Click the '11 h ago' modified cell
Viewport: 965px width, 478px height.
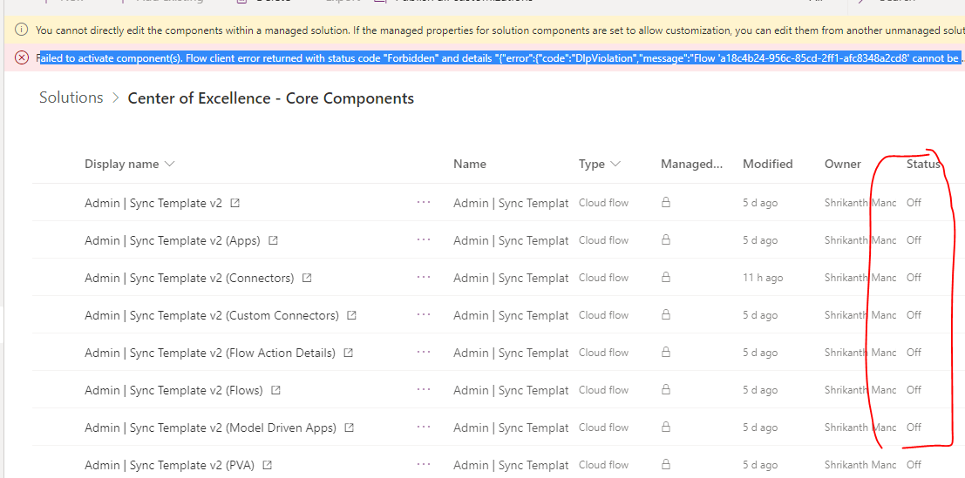coord(763,278)
